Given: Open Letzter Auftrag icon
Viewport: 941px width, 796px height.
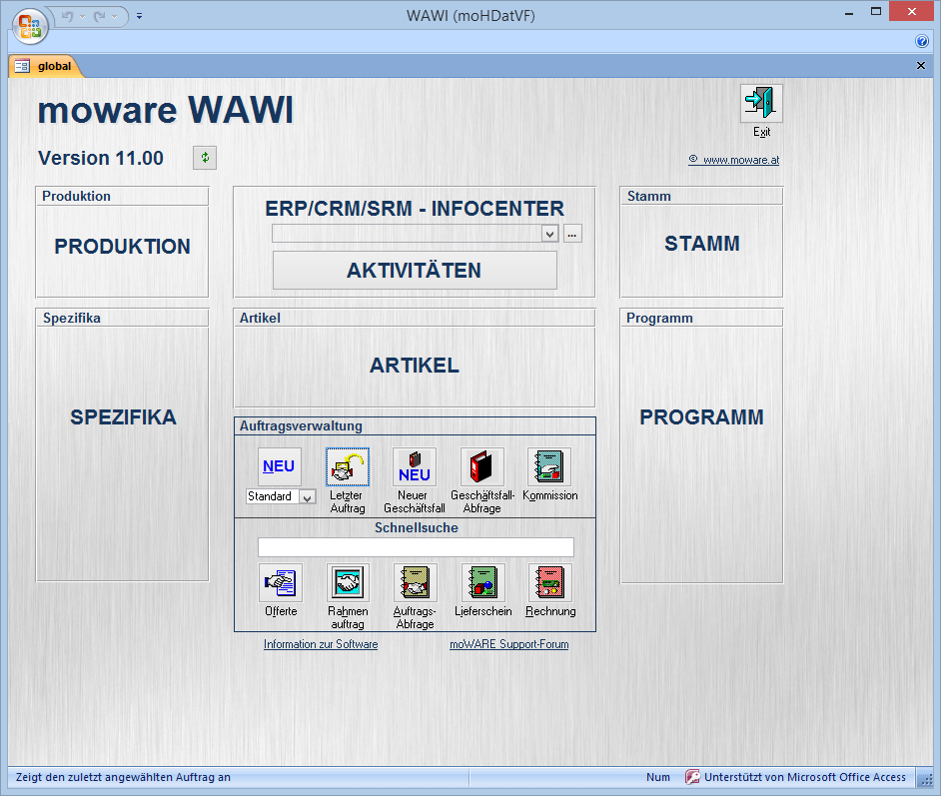Looking at the screenshot, I should [x=348, y=466].
